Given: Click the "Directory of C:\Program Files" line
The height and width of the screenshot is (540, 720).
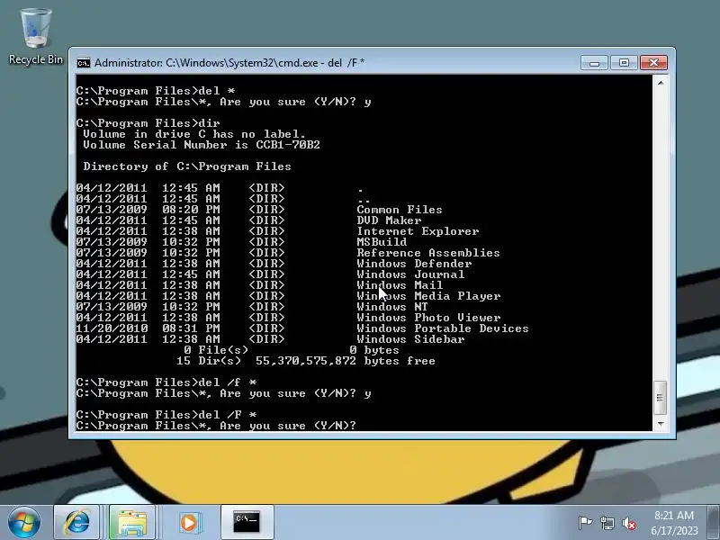Looking at the screenshot, I should tap(187, 166).
